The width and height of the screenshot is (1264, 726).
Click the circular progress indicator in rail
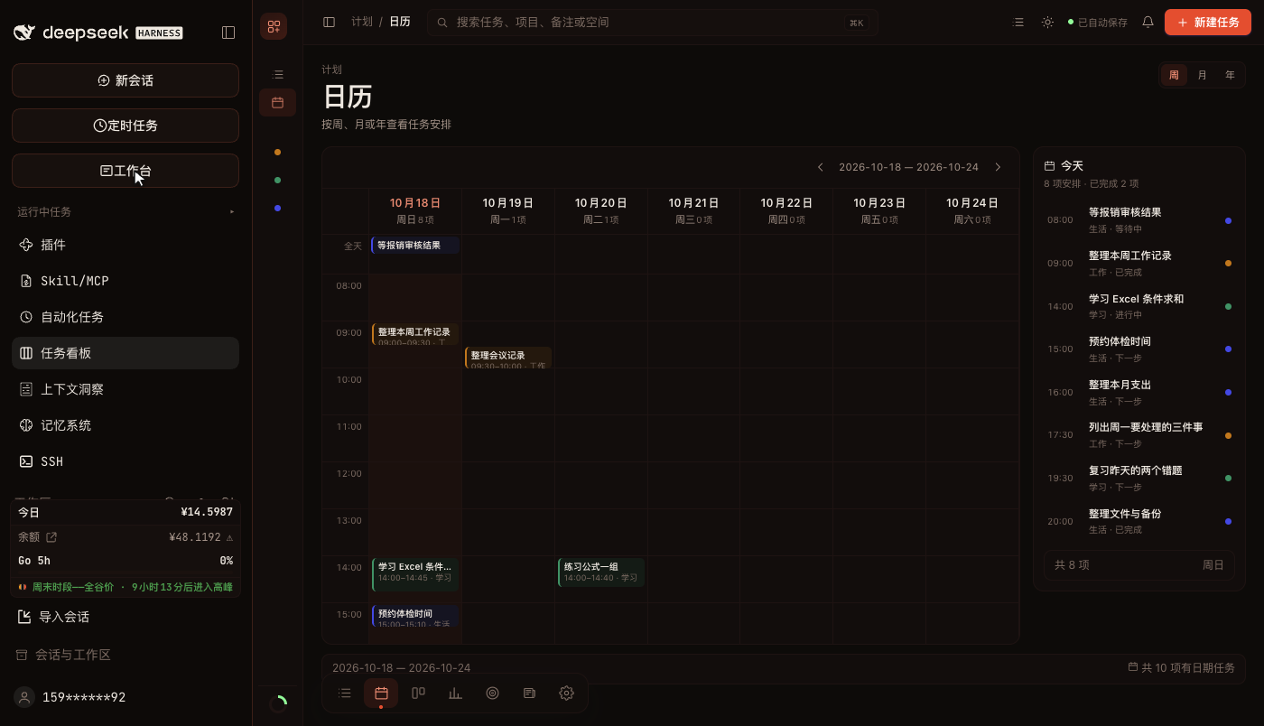point(278,703)
